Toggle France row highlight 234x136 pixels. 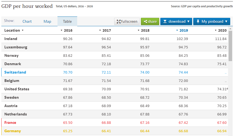click(10, 122)
